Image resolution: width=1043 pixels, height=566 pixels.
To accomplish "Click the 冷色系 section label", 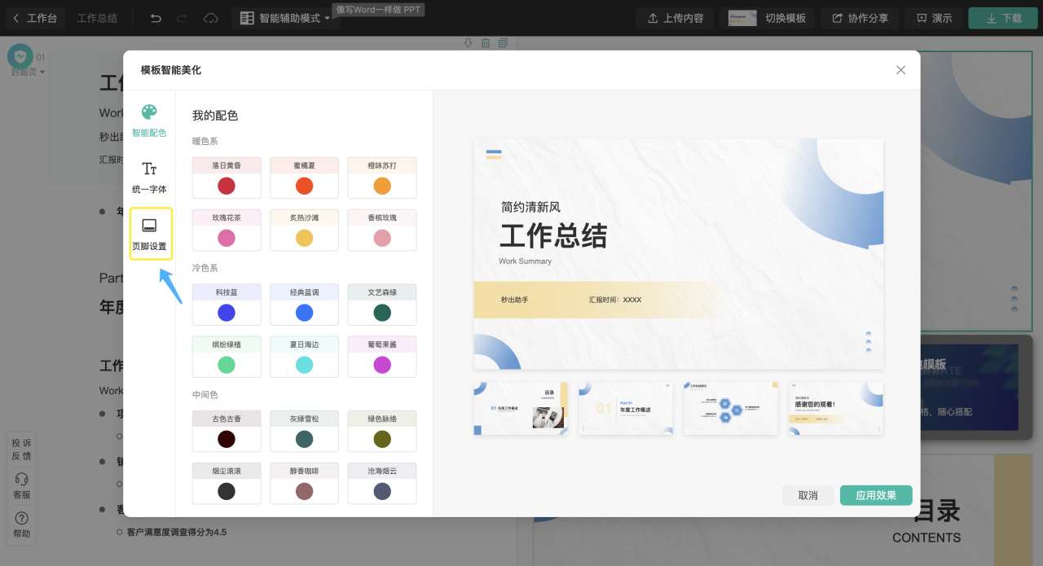I will (205, 268).
